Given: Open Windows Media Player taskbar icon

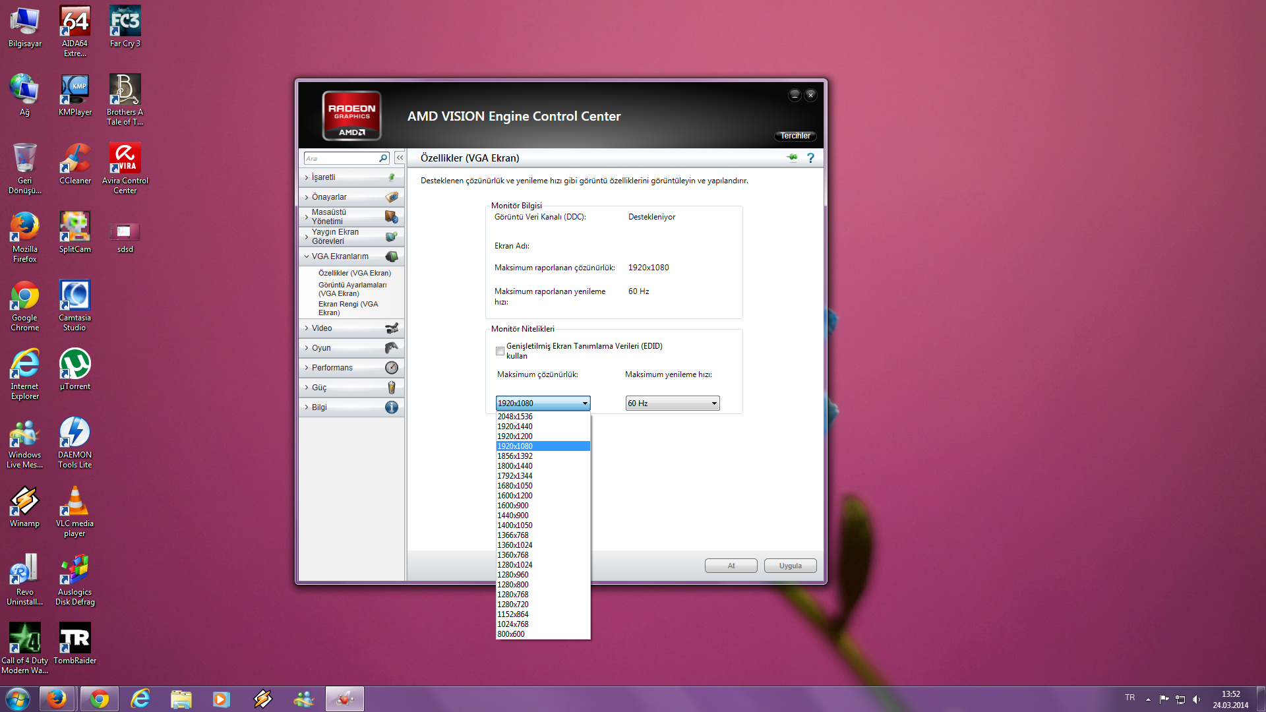Looking at the screenshot, I should [x=222, y=699].
